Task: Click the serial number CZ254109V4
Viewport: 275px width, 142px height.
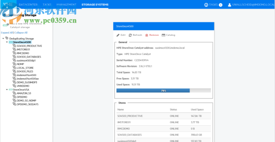Action: click(x=141, y=60)
